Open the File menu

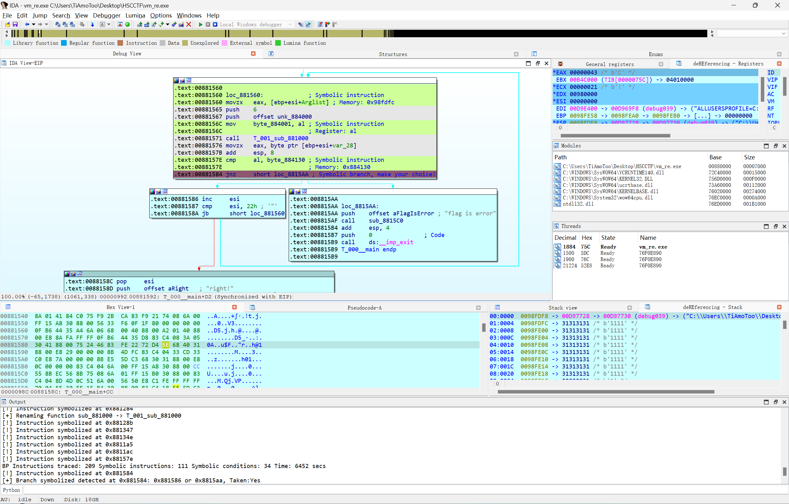pyautogui.click(x=7, y=15)
